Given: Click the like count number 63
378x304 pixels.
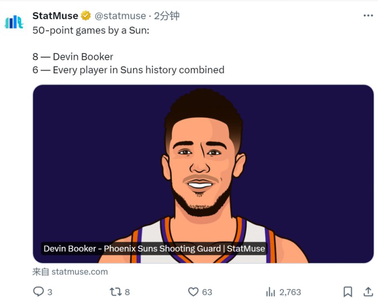Looking at the screenshot, I should [x=207, y=292].
